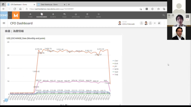Image resolution: width=191 pixels, height=107 pixels.
Task: Click the 219.98 CNY data label
Action: (x=60, y=90)
